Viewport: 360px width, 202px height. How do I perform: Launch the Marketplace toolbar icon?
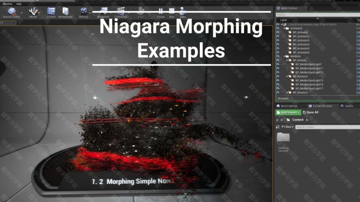65,11
